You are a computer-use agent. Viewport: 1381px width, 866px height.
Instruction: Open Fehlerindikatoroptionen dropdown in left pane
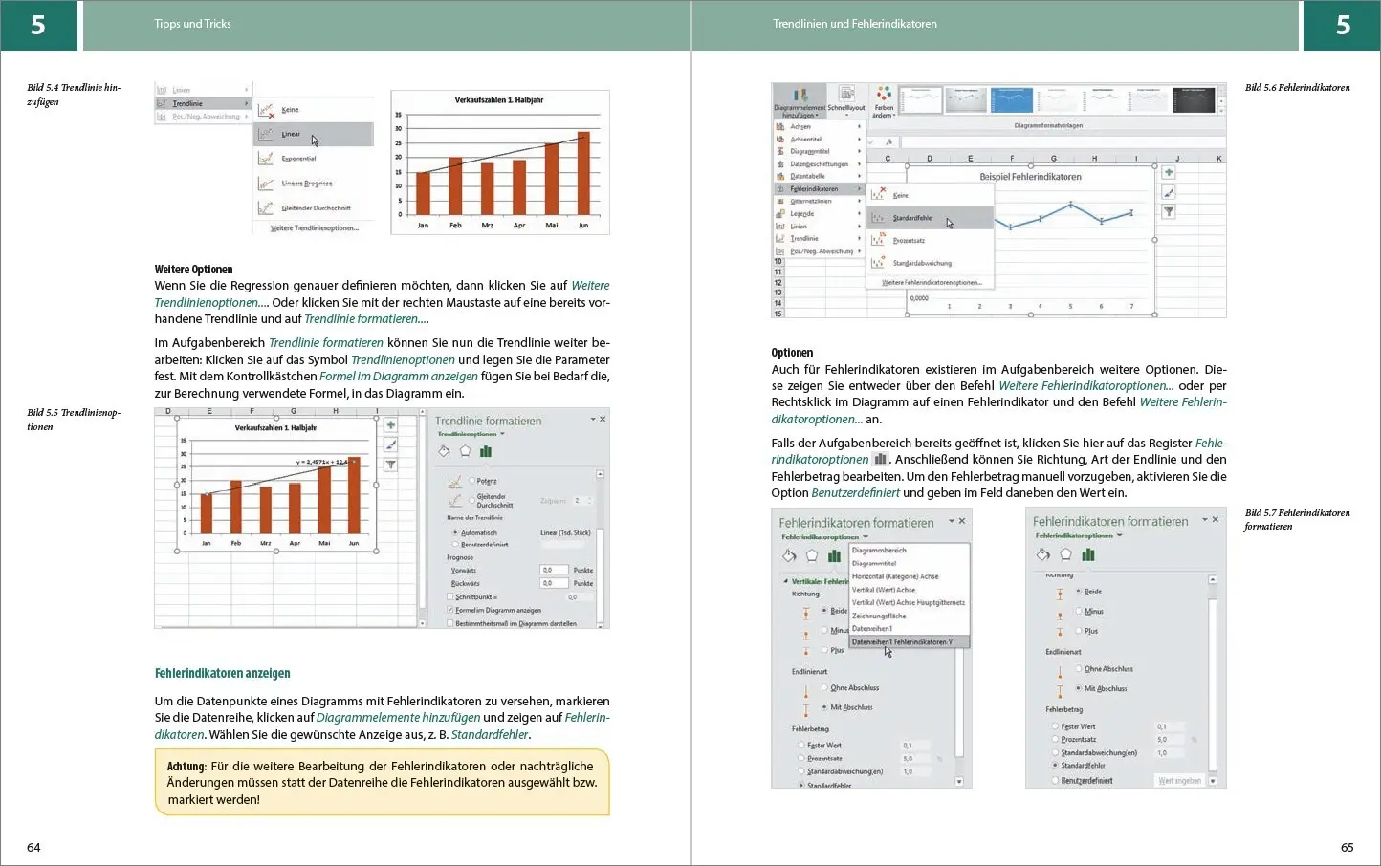point(866,537)
